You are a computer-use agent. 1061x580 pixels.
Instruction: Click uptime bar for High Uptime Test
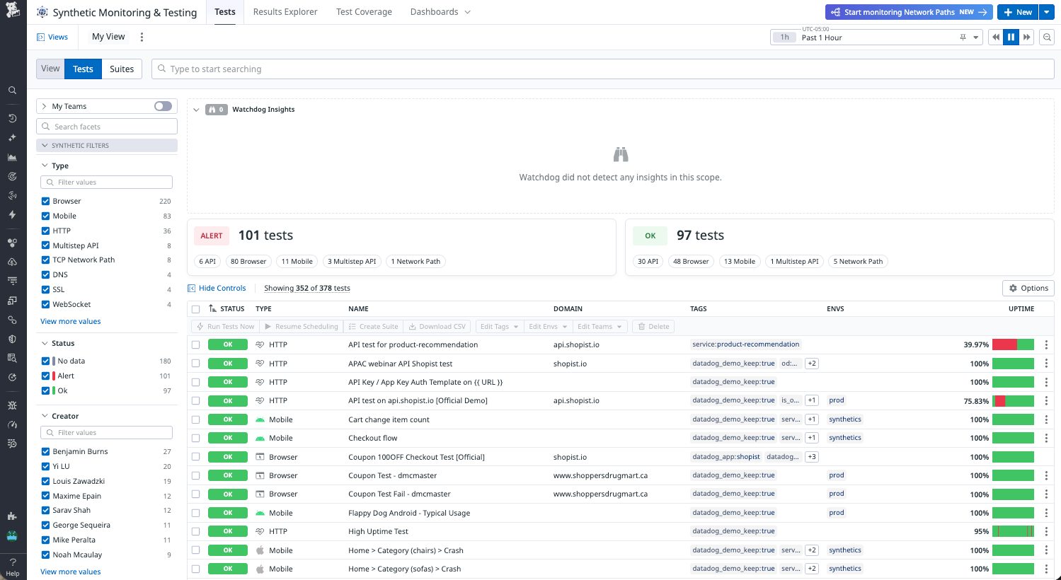pyautogui.click(x=1013, y=531)
